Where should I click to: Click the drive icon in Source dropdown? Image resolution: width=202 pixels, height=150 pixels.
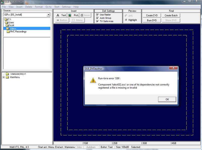tap(6, 14)
